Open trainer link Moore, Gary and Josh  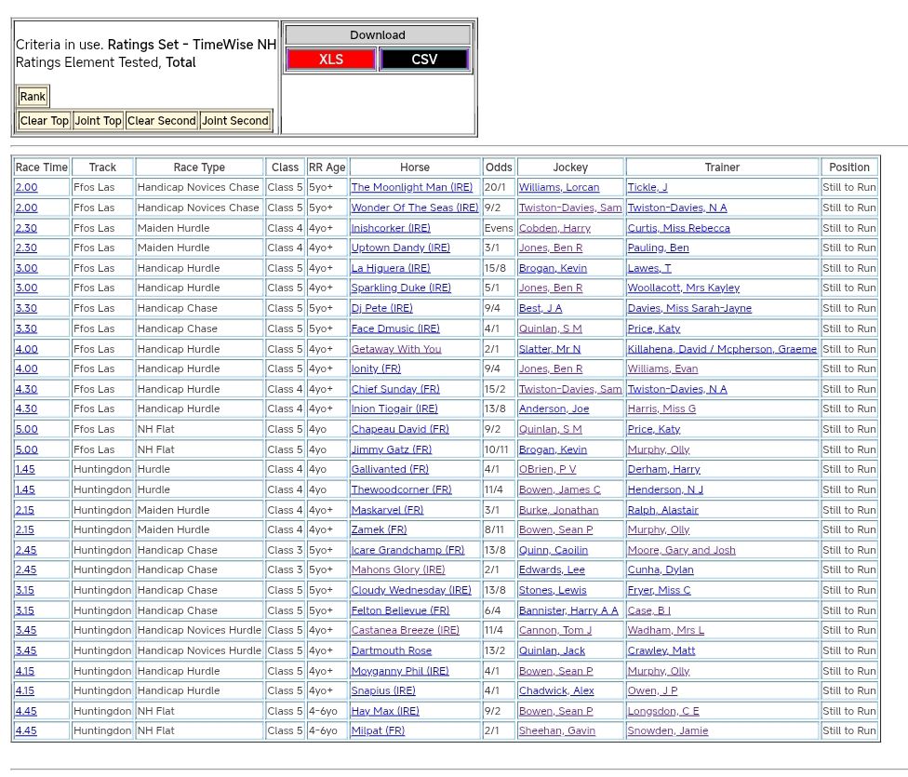tap(681, 551)
